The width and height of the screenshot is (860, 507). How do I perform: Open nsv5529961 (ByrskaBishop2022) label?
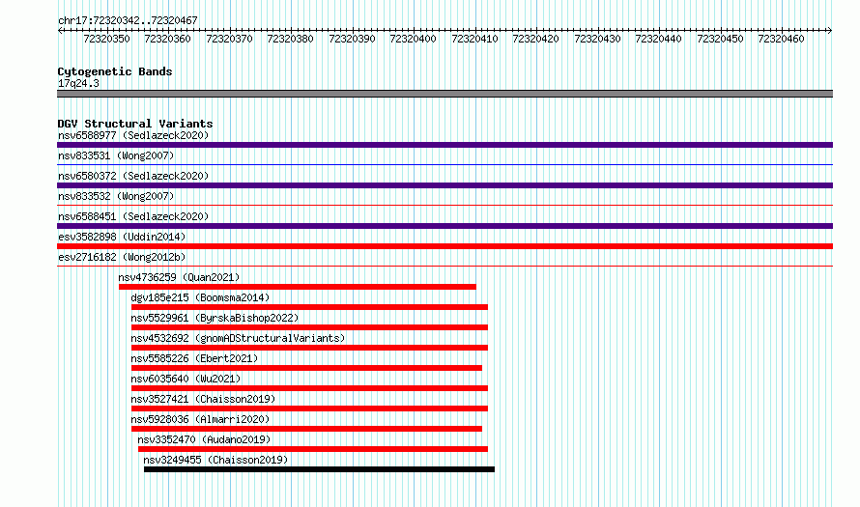pyautogui.click(x=215, y=318)
